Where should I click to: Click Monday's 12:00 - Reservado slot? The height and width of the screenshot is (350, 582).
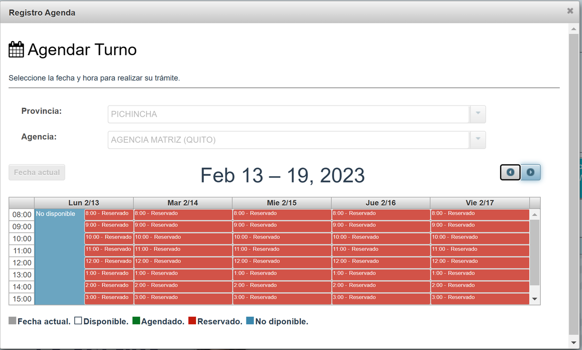[109, 263]
